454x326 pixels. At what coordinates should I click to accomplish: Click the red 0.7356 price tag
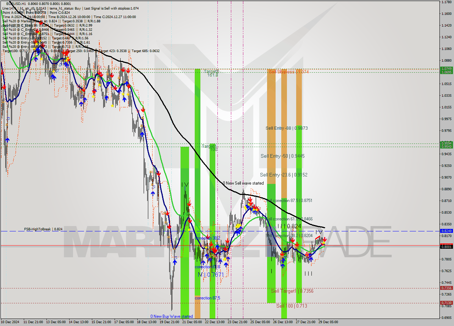coord(446,288)
